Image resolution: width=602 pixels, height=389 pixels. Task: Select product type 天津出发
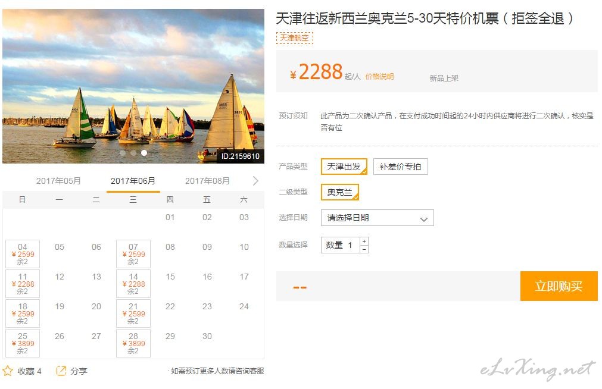(x=344, y=167)
